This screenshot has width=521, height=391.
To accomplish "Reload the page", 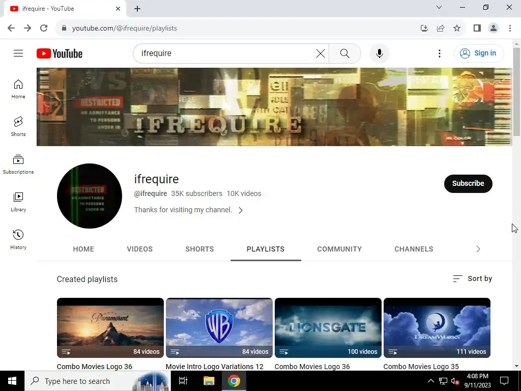I will (x=44, y=28).
